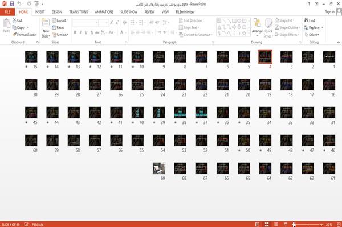Open the Font name combo box
Viewport: 342px width, 227px height.
pyautogui.click(x=85, y=23)
